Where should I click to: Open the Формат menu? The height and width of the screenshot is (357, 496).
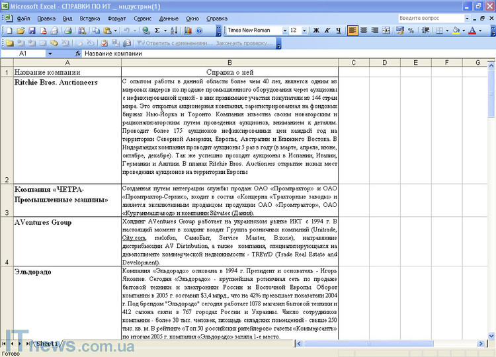click(116, 19)
